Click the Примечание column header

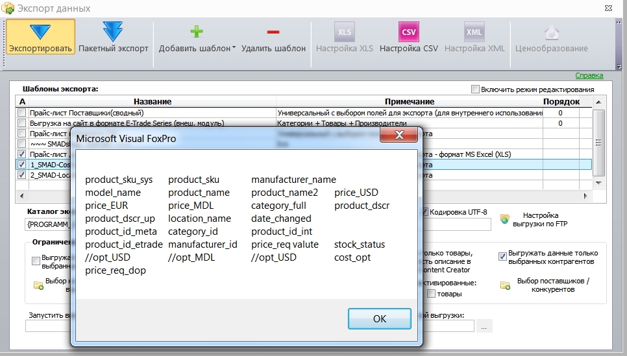(x=410, y=102)
